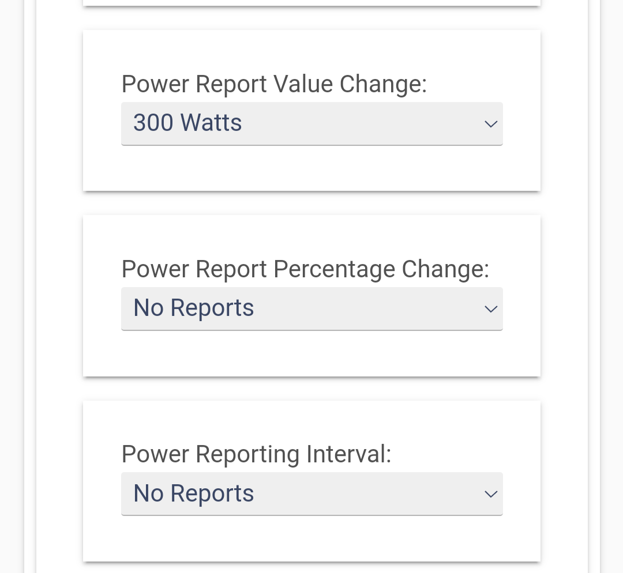Open the Power Reporting Interval dropdown
Screen dimensions: 623x573
[x=312, y=494]
